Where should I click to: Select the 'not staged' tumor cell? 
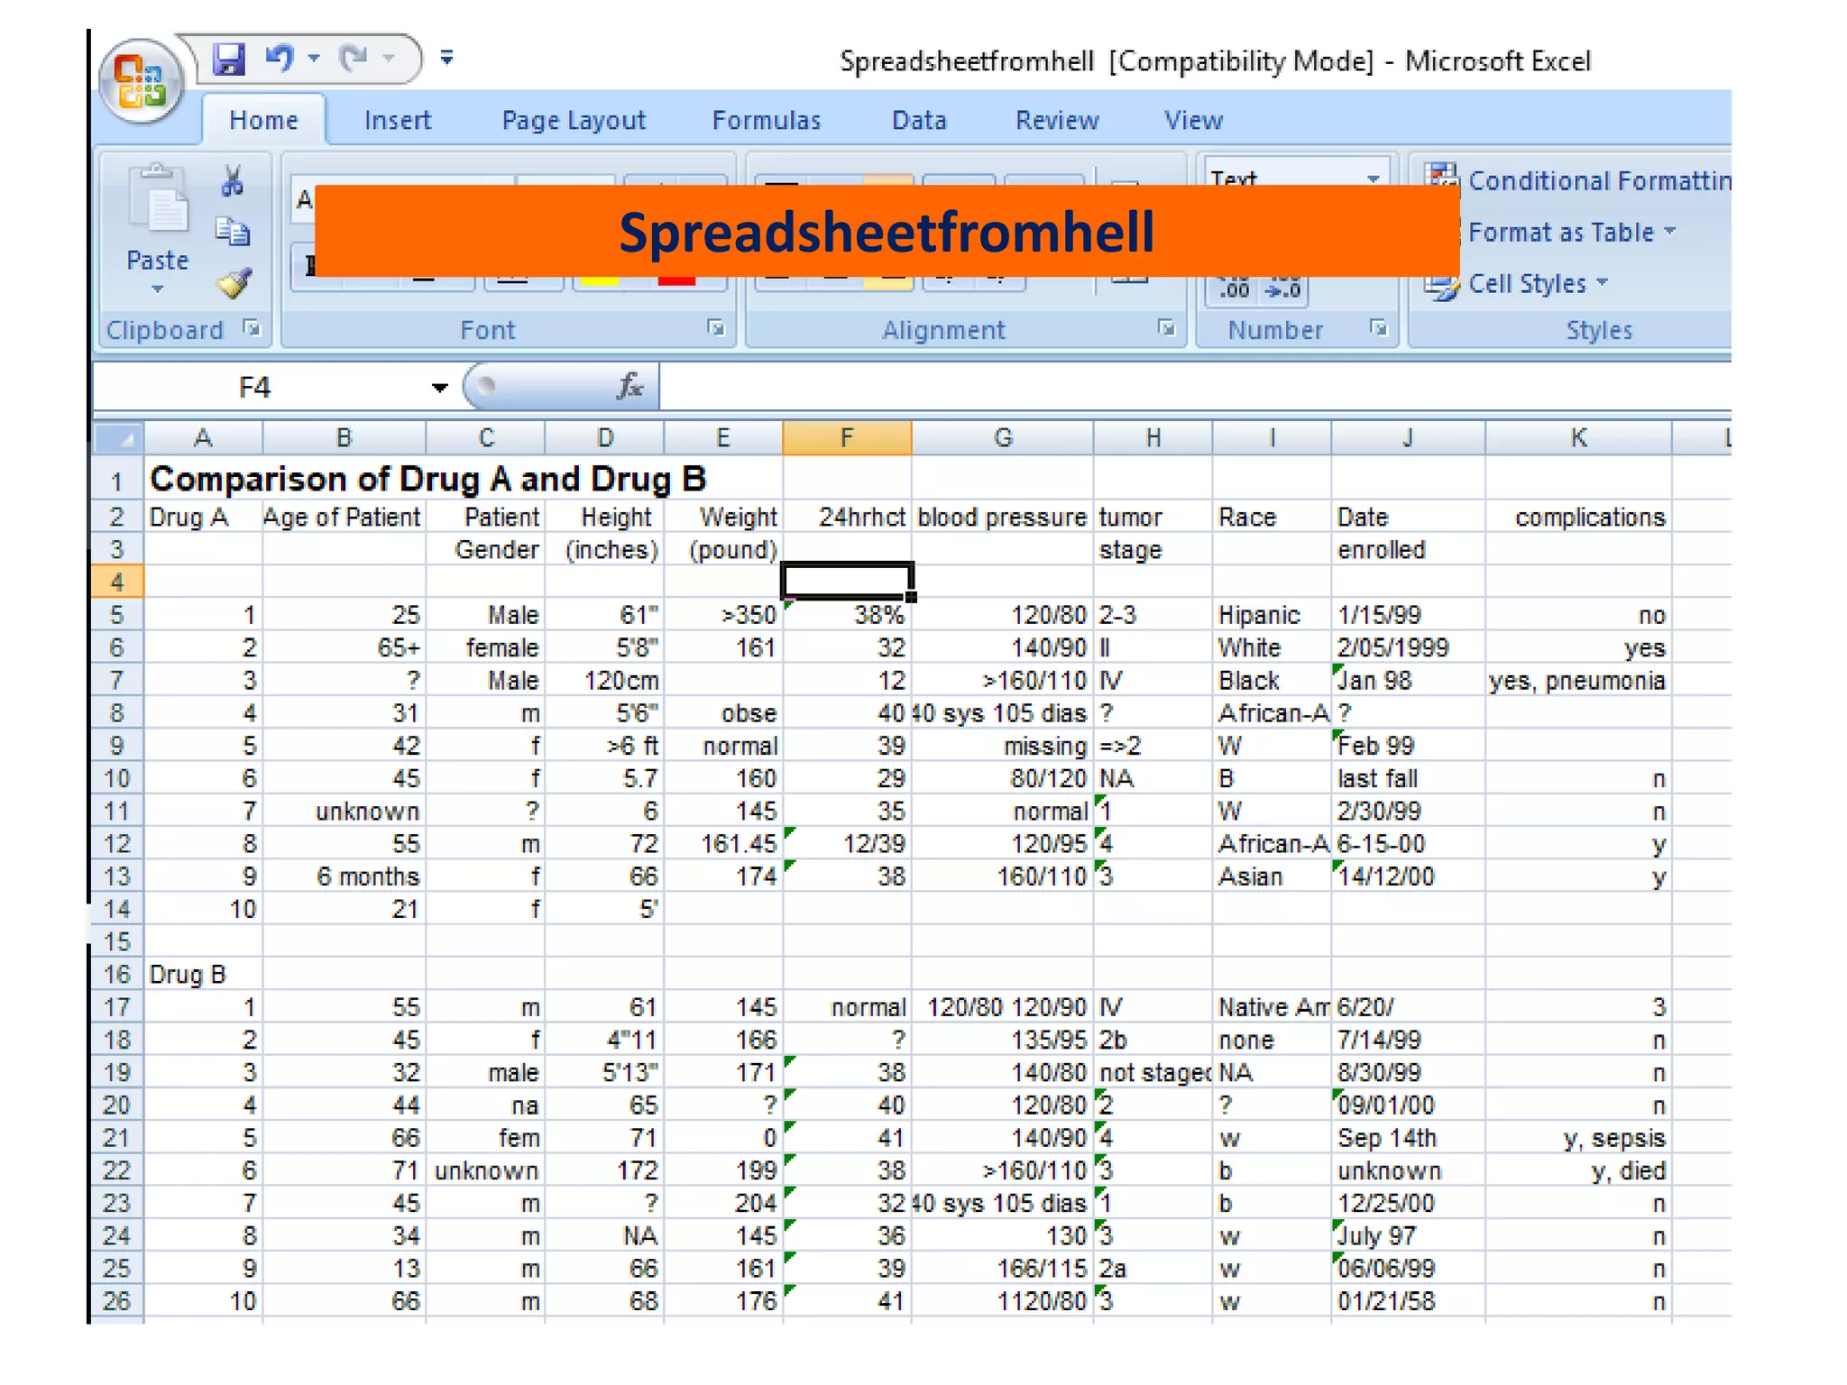click(1153, 1073)
